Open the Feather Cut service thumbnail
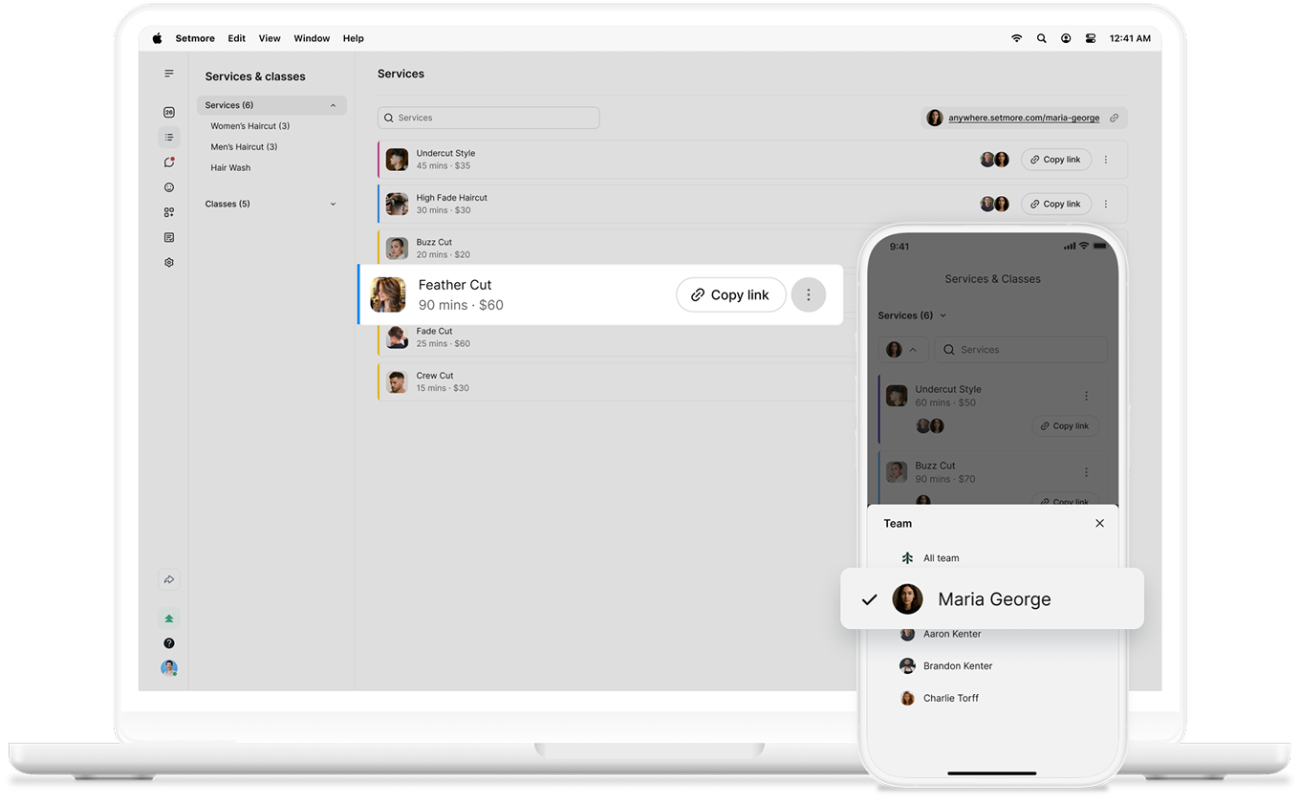This screenshot has width=1300, height=803. 388,294
